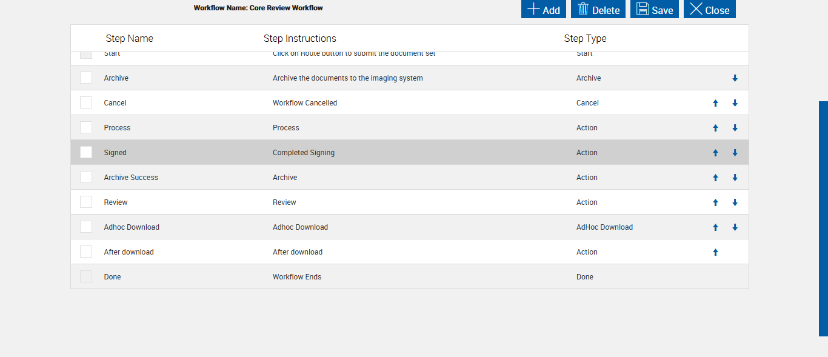Check the Archive step checkbox
This screenshot has width=828, height=357.
click(86, 78)
